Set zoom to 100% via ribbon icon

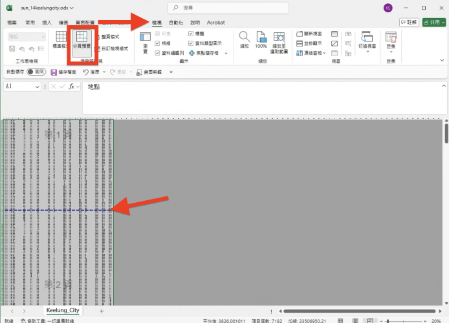coord(261,40)
